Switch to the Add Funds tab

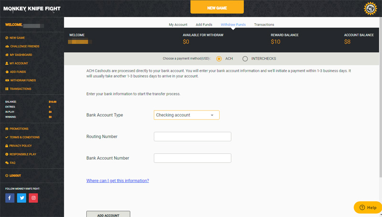[x=204, y=25]
